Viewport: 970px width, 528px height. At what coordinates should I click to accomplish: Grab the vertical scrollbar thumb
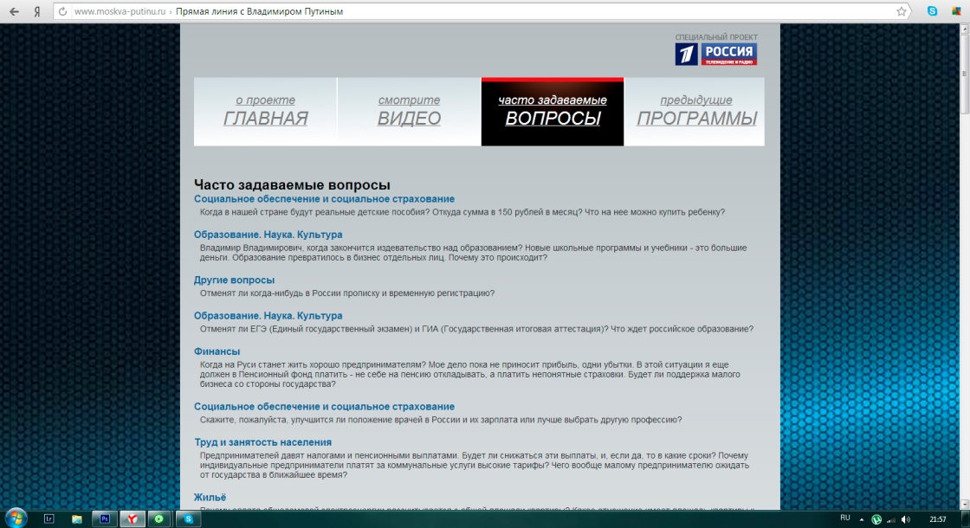tap(965, 74)
